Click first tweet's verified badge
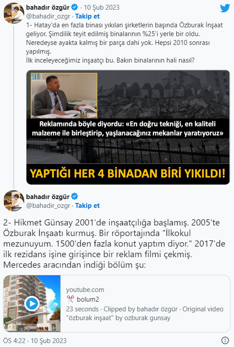 [74, 7]
